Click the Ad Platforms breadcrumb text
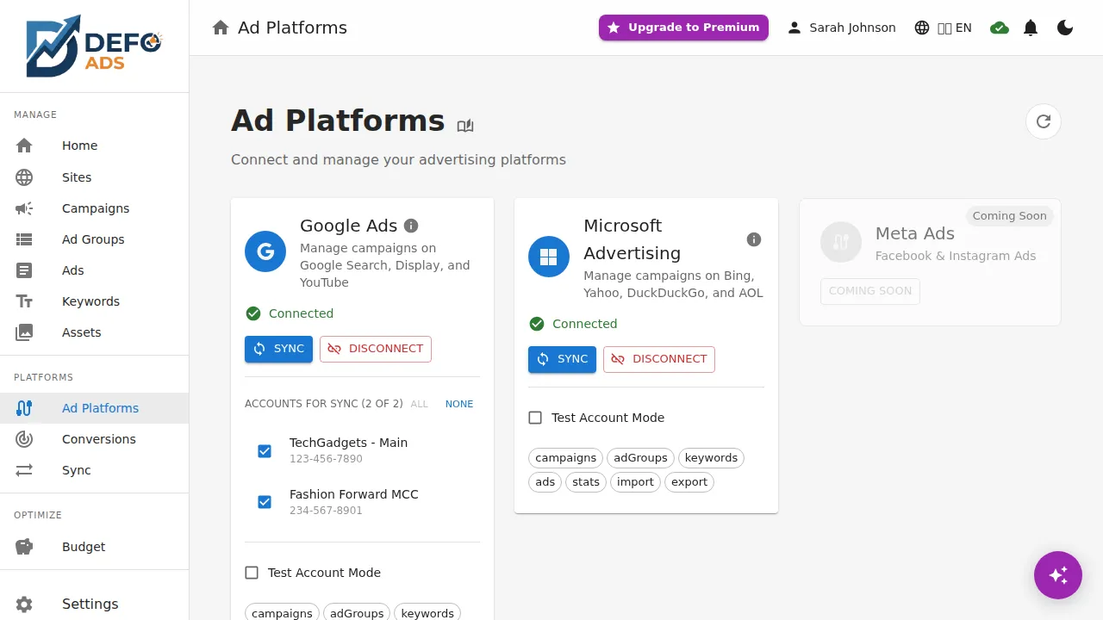This screenshot has height=620, width=1103. point(292,28)
